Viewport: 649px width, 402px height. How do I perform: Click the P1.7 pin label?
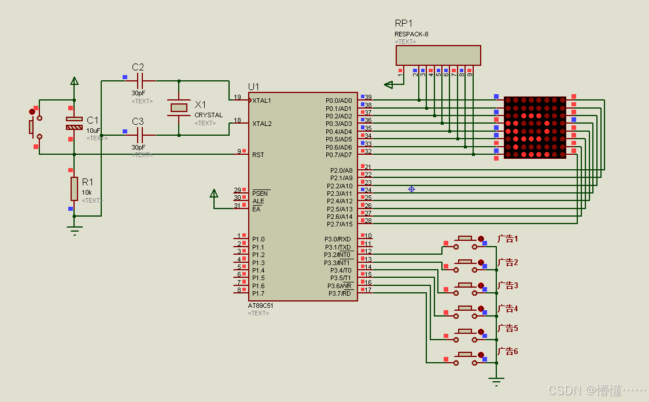pyautogui.click(x=259, y=294)
